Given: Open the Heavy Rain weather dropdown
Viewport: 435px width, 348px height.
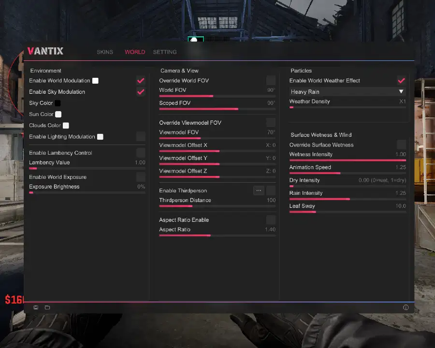Looking at the screenshot, I should 348,91.
